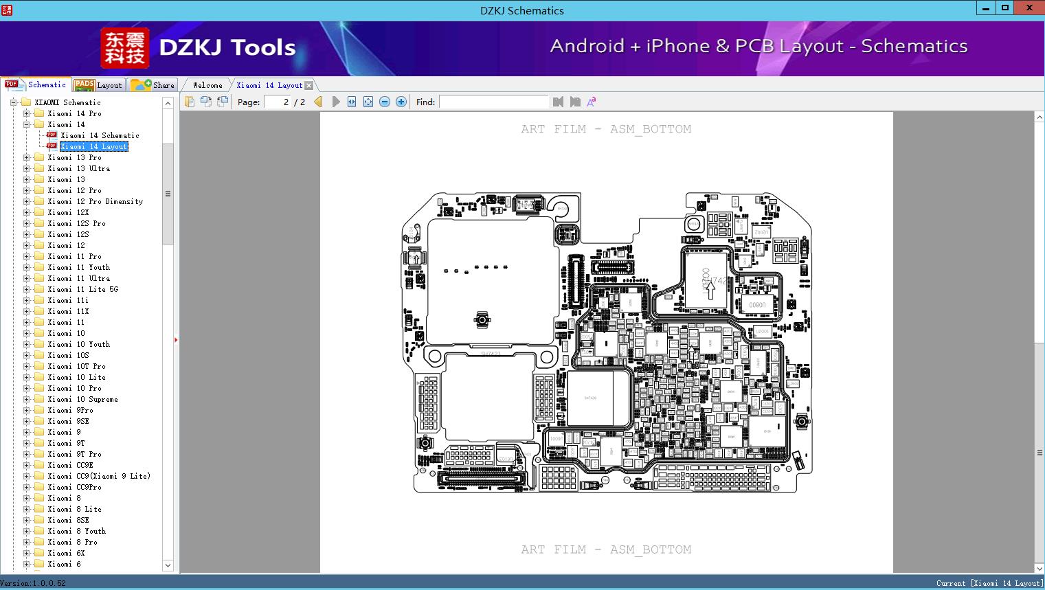Select the Xiaomi 12S Pro folder
Screen dimensions: 1045x590
point(76,223)
